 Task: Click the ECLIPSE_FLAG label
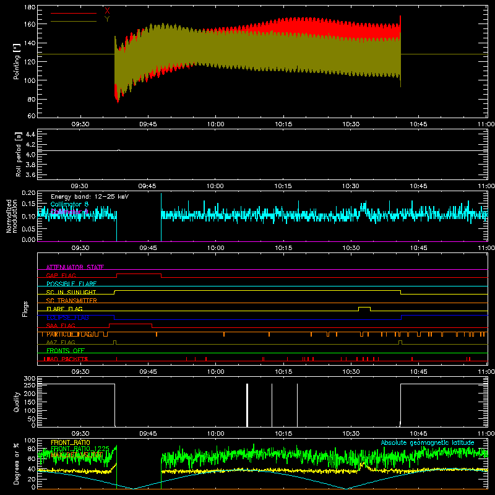pyautogui.click(x=67, y=317)
